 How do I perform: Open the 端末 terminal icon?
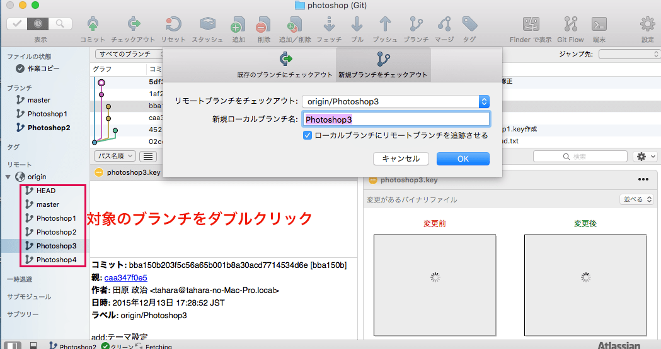point(599,25)
